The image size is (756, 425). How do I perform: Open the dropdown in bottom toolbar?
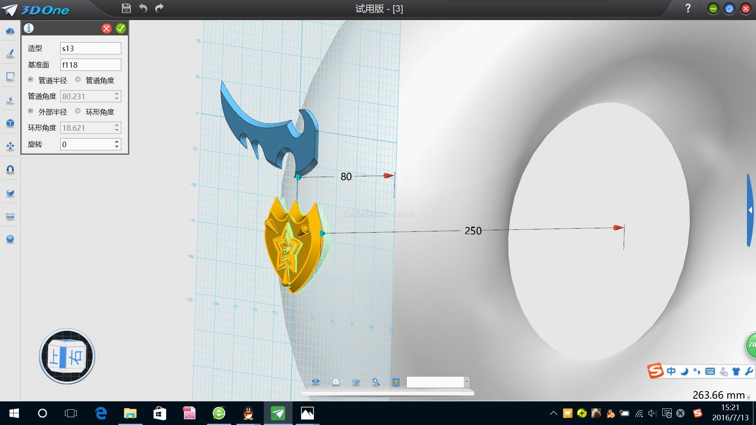coord(467,382)
